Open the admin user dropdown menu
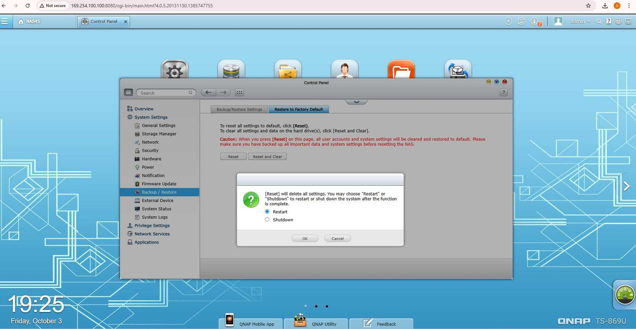The image size is (636, 329). point(580,22)
